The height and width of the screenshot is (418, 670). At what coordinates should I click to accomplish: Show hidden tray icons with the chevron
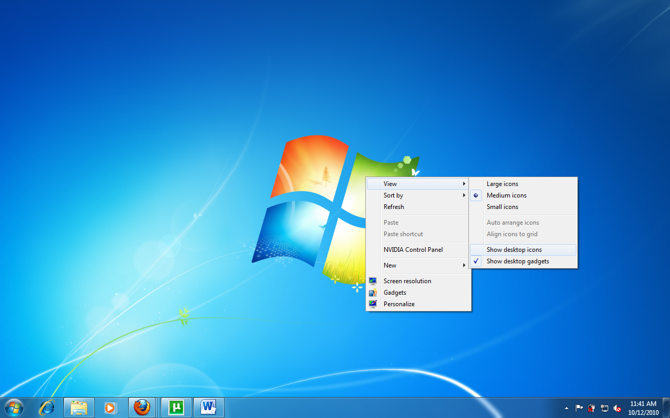566,408
